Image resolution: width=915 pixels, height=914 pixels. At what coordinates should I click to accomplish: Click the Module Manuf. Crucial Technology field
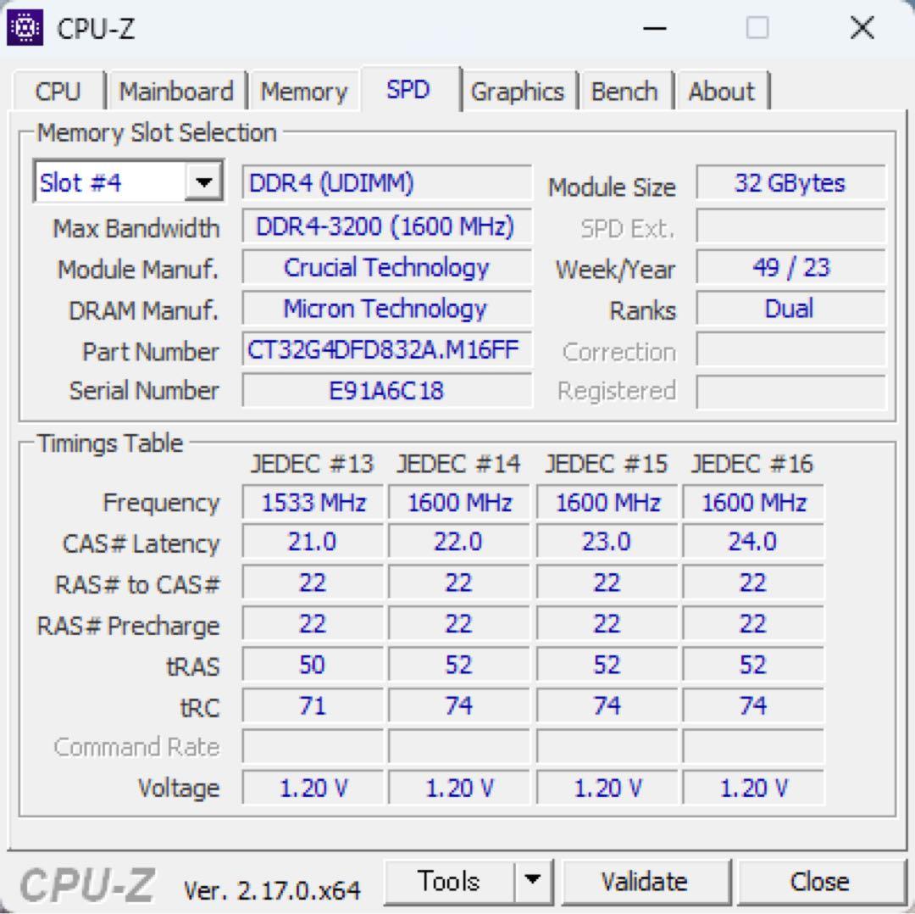[385, 267]
